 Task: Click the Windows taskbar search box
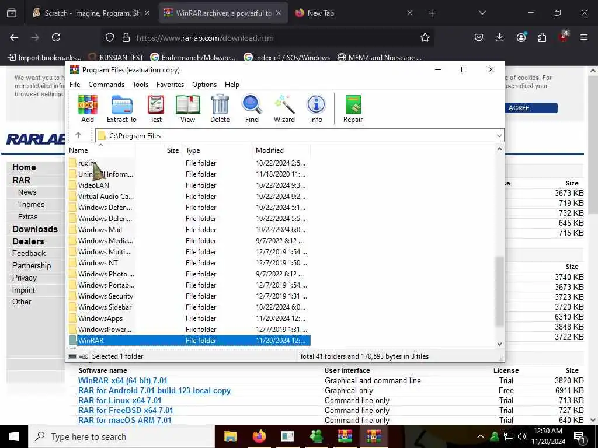click(121, 436)
